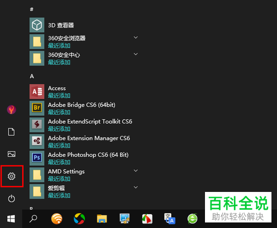
Task: Open Adobe Extension Manager CS6 icon
Action: click(x=37, y=141)
